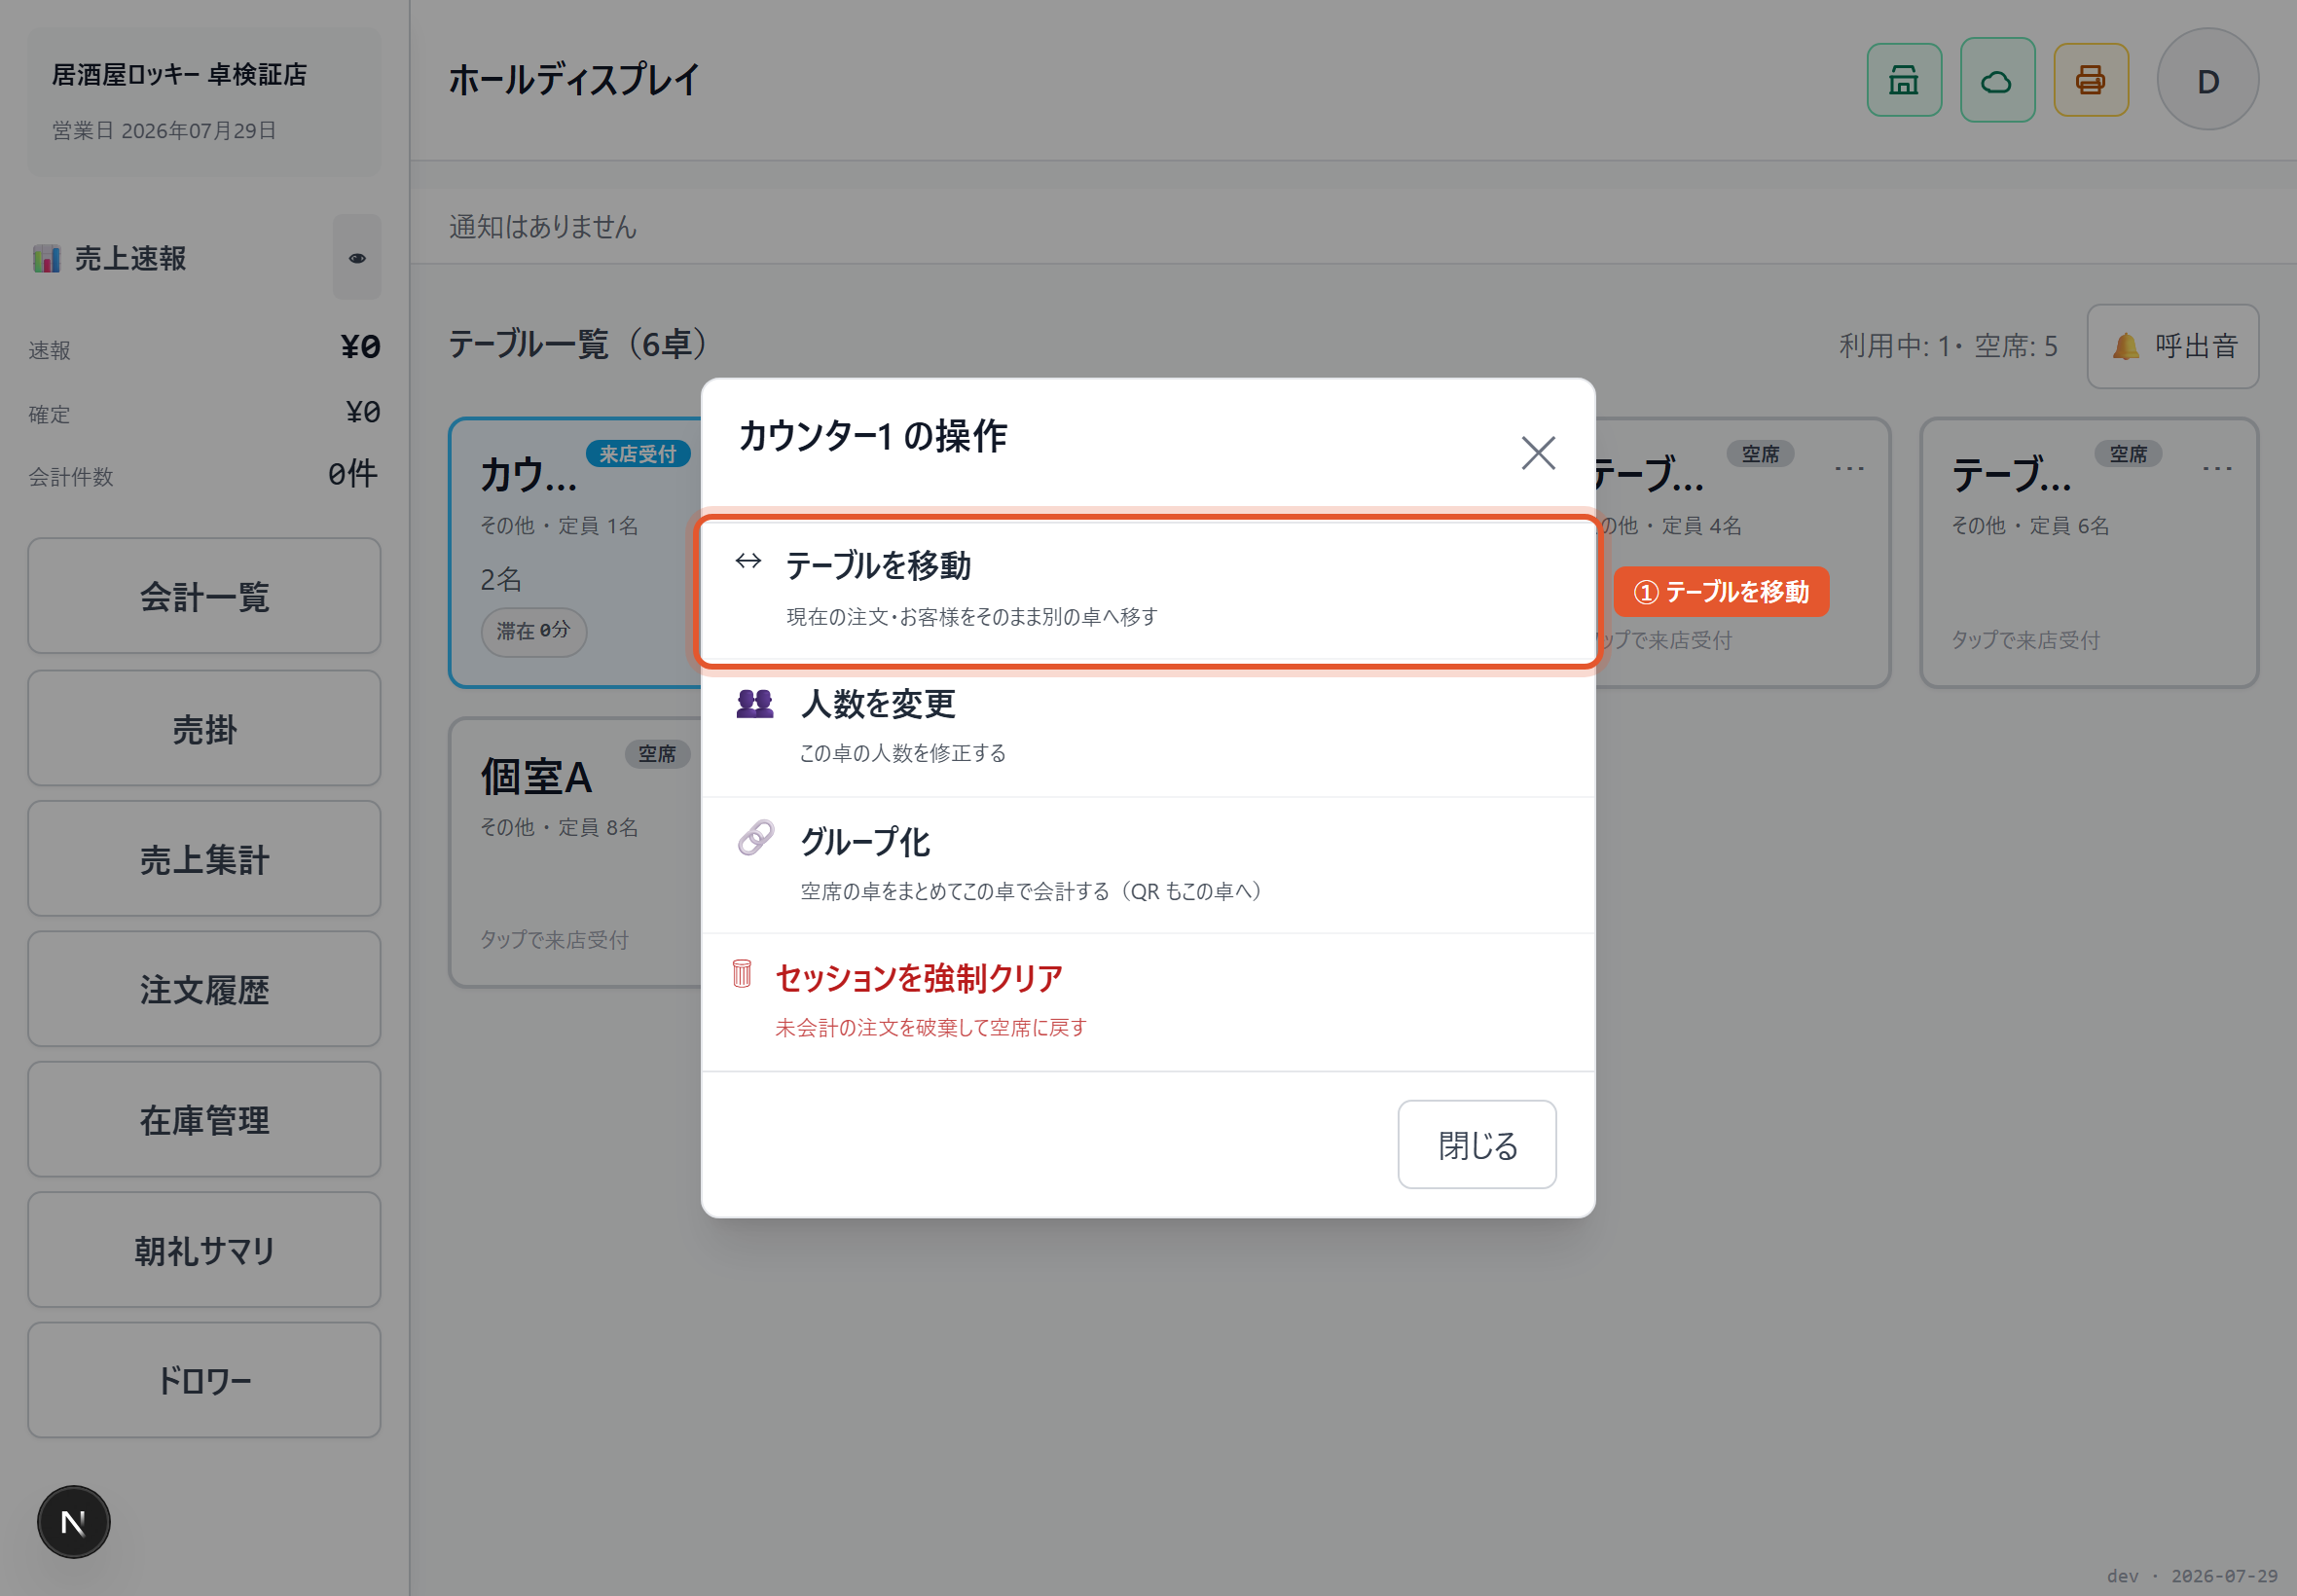
Task: Click the 会計件数 0件 row
Action: [x=204, y=474]
